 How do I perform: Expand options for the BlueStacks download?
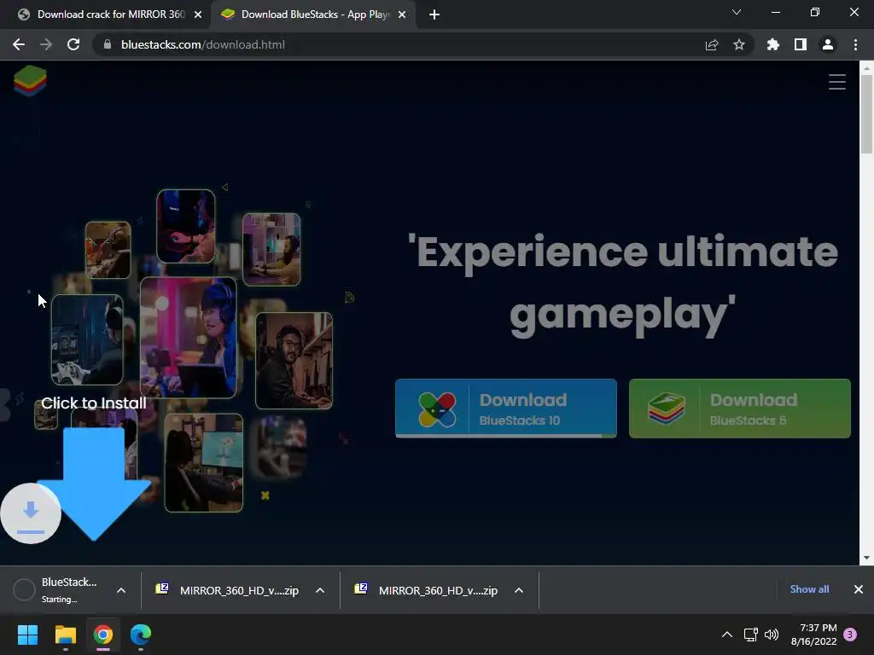(x=121, y=590)
